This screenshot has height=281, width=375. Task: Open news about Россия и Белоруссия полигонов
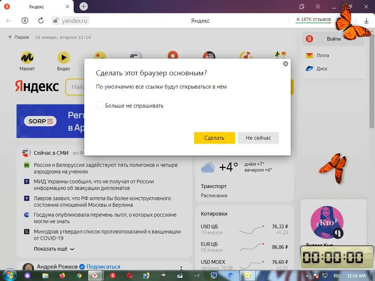pos(105,168)
